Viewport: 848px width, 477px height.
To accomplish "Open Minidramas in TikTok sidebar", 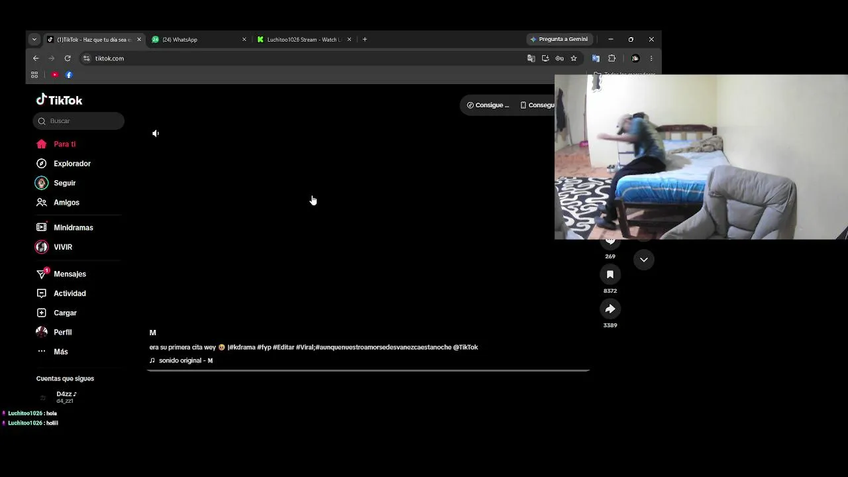I will coord(65,227).
